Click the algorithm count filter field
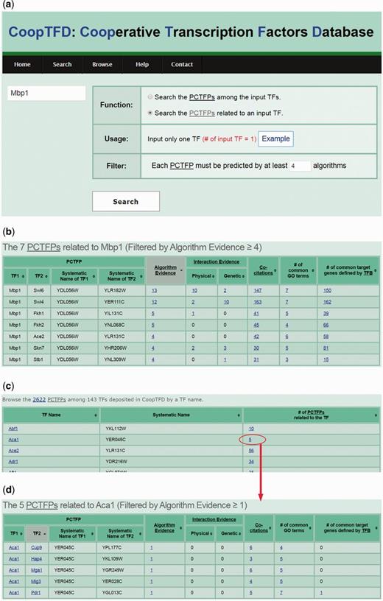Viewport: 383px width, 601px height. pos(300,166)
